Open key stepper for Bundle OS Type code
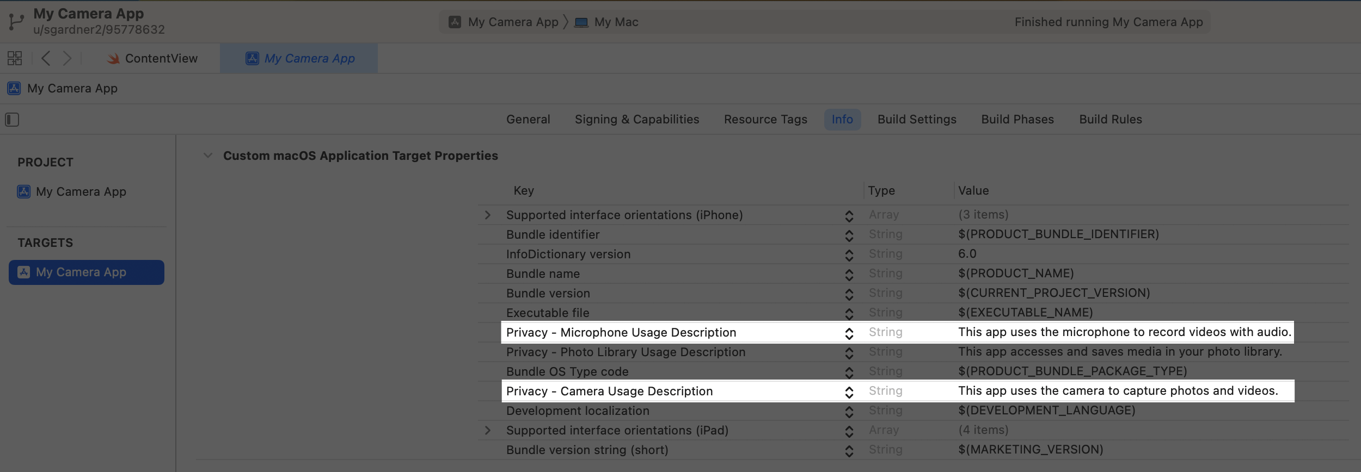This screenshot has height=472, width=1361. click(x=849, y=372)
